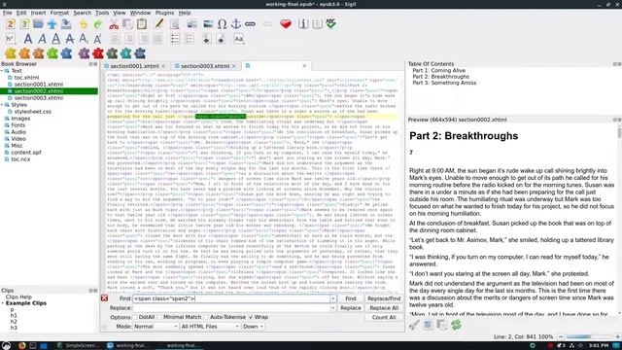The height and width of the screenshot is (350, 622).
Task: Add existing files with the blue plus icon
Action: (52, 24)
